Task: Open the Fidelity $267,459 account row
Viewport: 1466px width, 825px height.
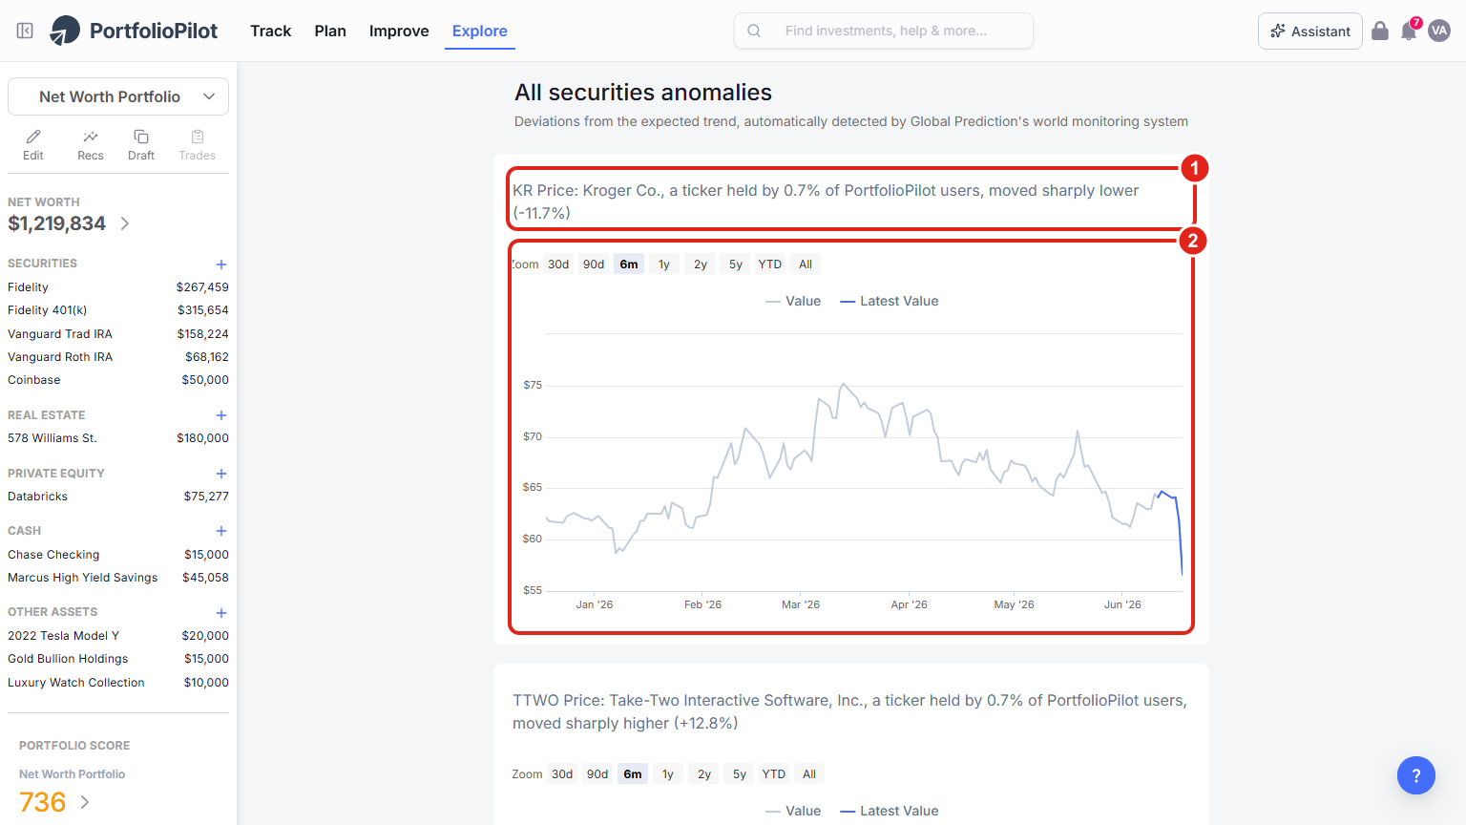Action: tap(118, 287)
